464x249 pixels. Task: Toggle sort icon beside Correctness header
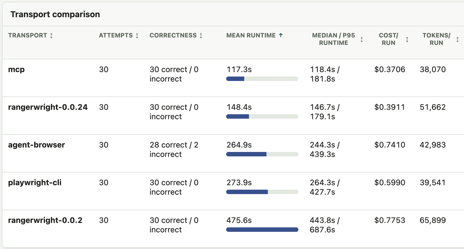[x=201, y=35]
